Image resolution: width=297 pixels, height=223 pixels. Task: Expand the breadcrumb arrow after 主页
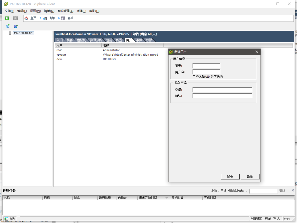pos(40,18)
